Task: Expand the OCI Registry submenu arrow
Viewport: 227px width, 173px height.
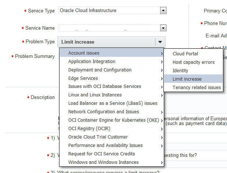Action: pos(162,129)
